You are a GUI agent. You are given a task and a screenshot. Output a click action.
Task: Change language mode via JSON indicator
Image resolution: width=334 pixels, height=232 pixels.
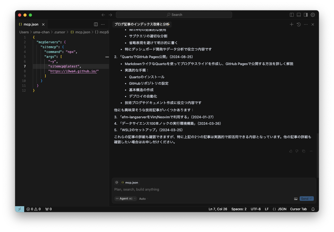pyautogui.click(x=279, y=209)
